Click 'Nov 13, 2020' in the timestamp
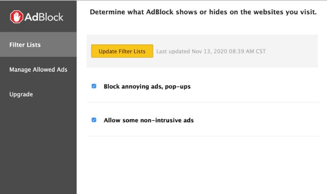Image resolution: width=327 pixels, height=194 pixels. click(x=210, y=51)
